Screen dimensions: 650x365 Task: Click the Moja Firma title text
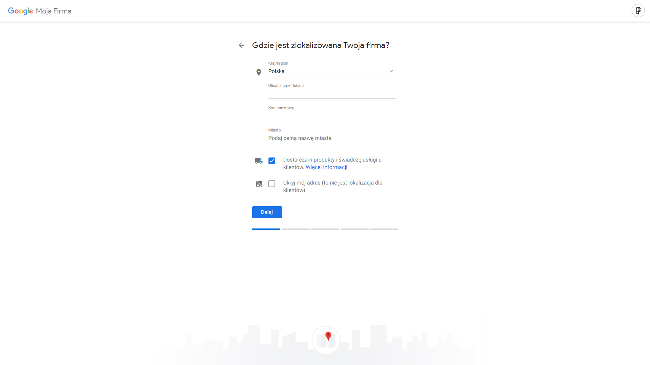[53, 11]
